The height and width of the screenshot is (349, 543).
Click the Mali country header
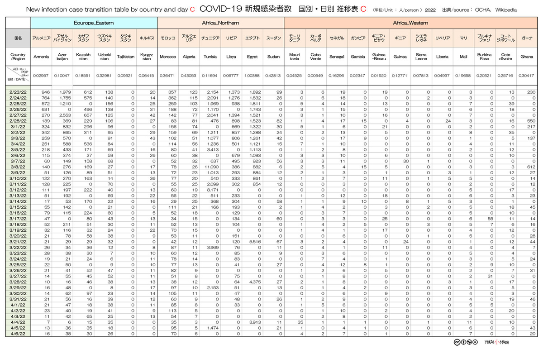[463, 57]
